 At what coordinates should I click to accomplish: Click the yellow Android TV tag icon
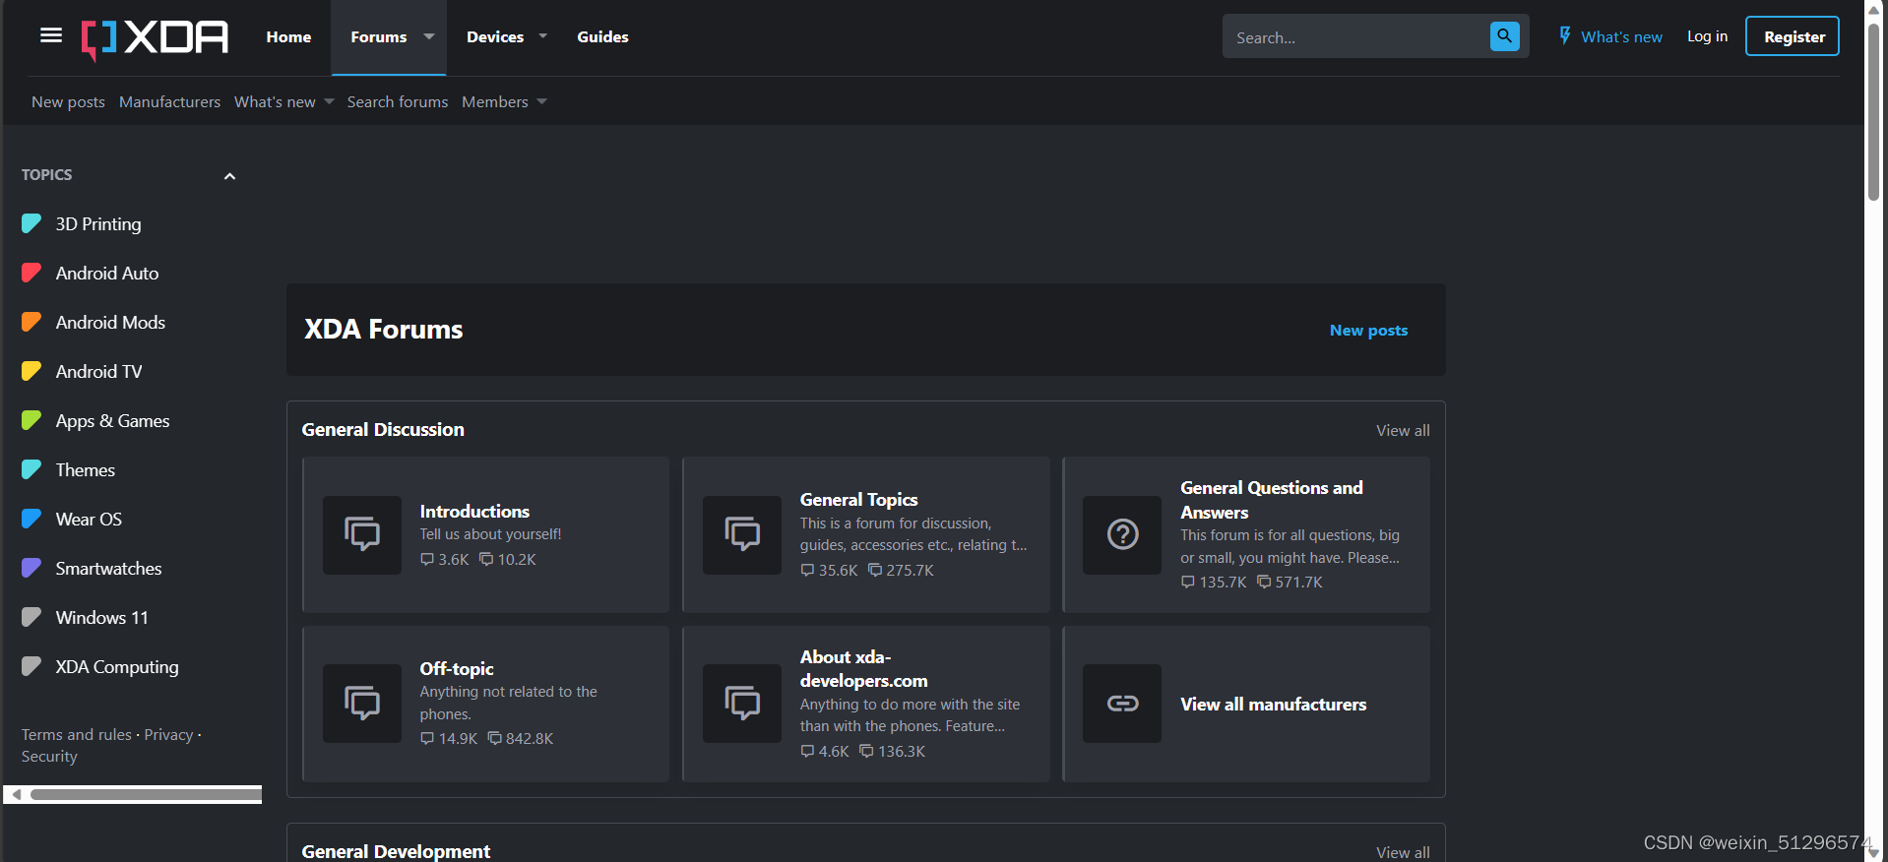point(31,371)
